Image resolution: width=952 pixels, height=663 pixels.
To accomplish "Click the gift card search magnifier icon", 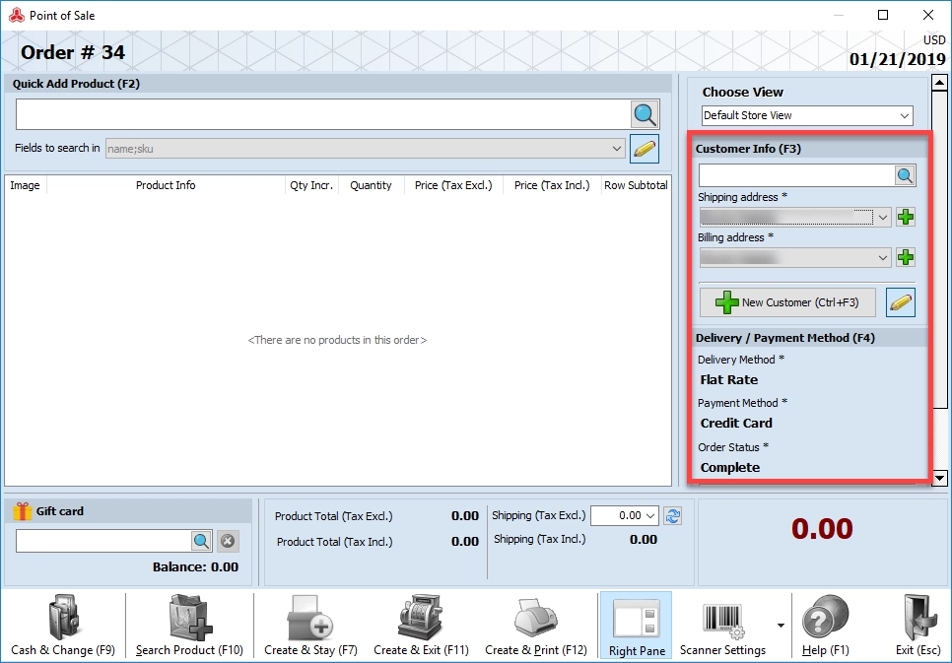I will 201,541.
